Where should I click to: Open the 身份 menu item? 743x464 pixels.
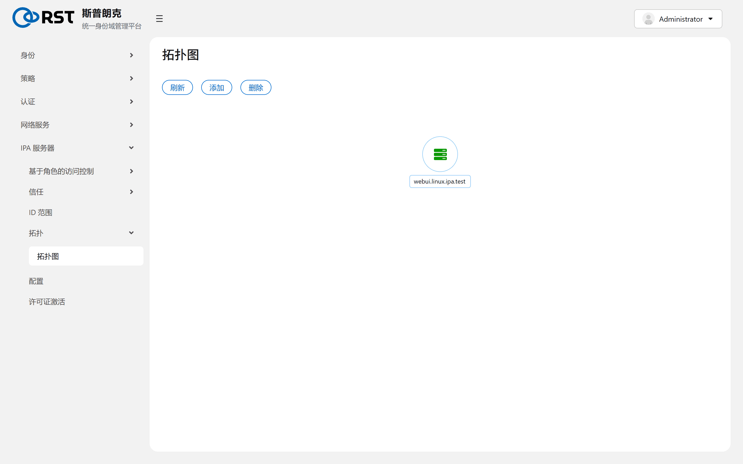point(28,55)
